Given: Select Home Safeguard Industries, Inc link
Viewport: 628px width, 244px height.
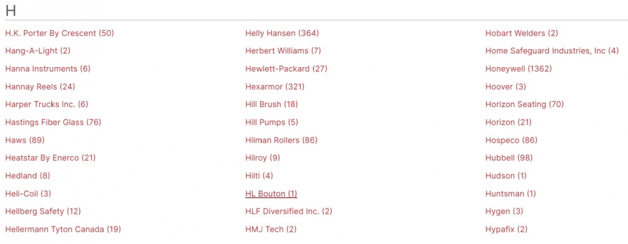Looking at the screenshot, I should [x=552, y=51].
